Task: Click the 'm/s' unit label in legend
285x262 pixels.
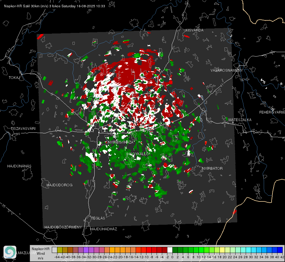Action: 40,258
